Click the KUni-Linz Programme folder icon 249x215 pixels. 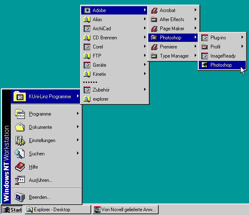20,96
